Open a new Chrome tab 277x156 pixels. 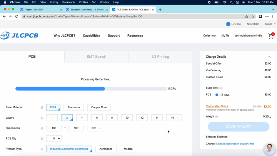coord(160,10)
